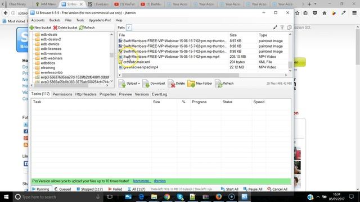Select the 205.10 MB webinar mp4 file
Image resolution: width=360 pixels, height=202 pixels.
point(171,57)
